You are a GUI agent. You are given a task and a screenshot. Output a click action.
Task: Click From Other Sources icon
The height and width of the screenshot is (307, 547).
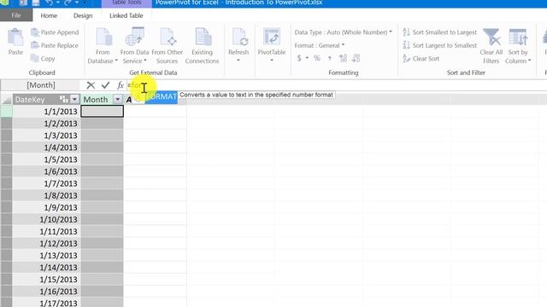[x=168, y=37]
